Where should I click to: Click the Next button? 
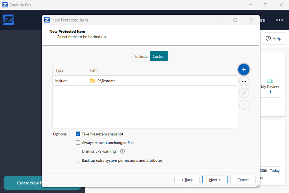pyautogui.click(x=215, y=180)
